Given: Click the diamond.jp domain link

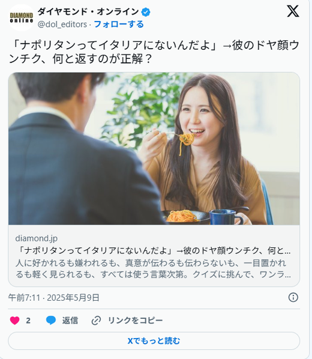Looking at the screenshot, I should (37, 238).
